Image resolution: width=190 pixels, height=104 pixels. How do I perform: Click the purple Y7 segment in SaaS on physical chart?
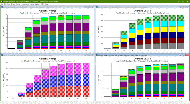click(x=61, y=27)
